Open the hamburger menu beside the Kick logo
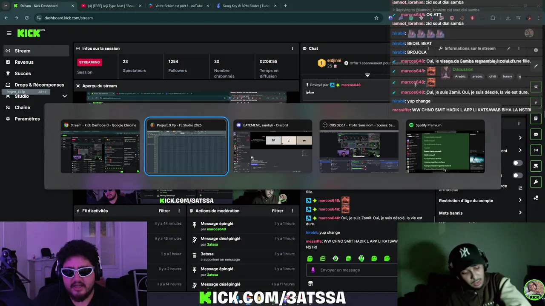 [x=9, y=33]
